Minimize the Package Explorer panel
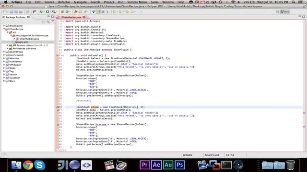This screenshot has height=172, width=307. click(x=48, y=17)
